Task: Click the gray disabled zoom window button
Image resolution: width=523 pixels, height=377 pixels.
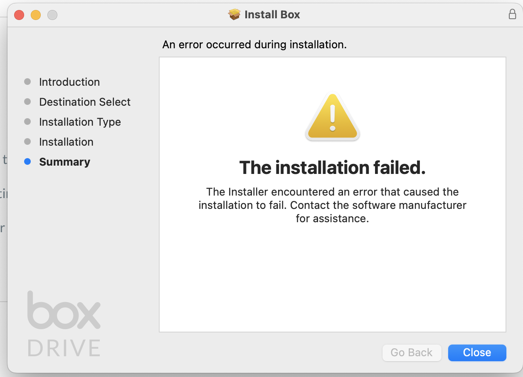Action: [52, 15]
